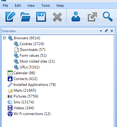Click the blue person toolbar icon
Screen dimensions: 117x127
[x=76, y=17]
